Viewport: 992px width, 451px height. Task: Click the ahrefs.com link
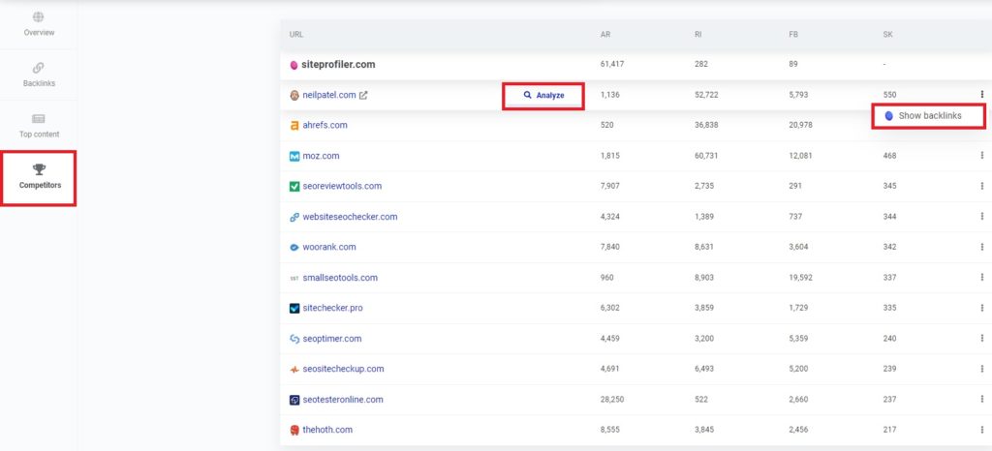[x=325, y=125]
